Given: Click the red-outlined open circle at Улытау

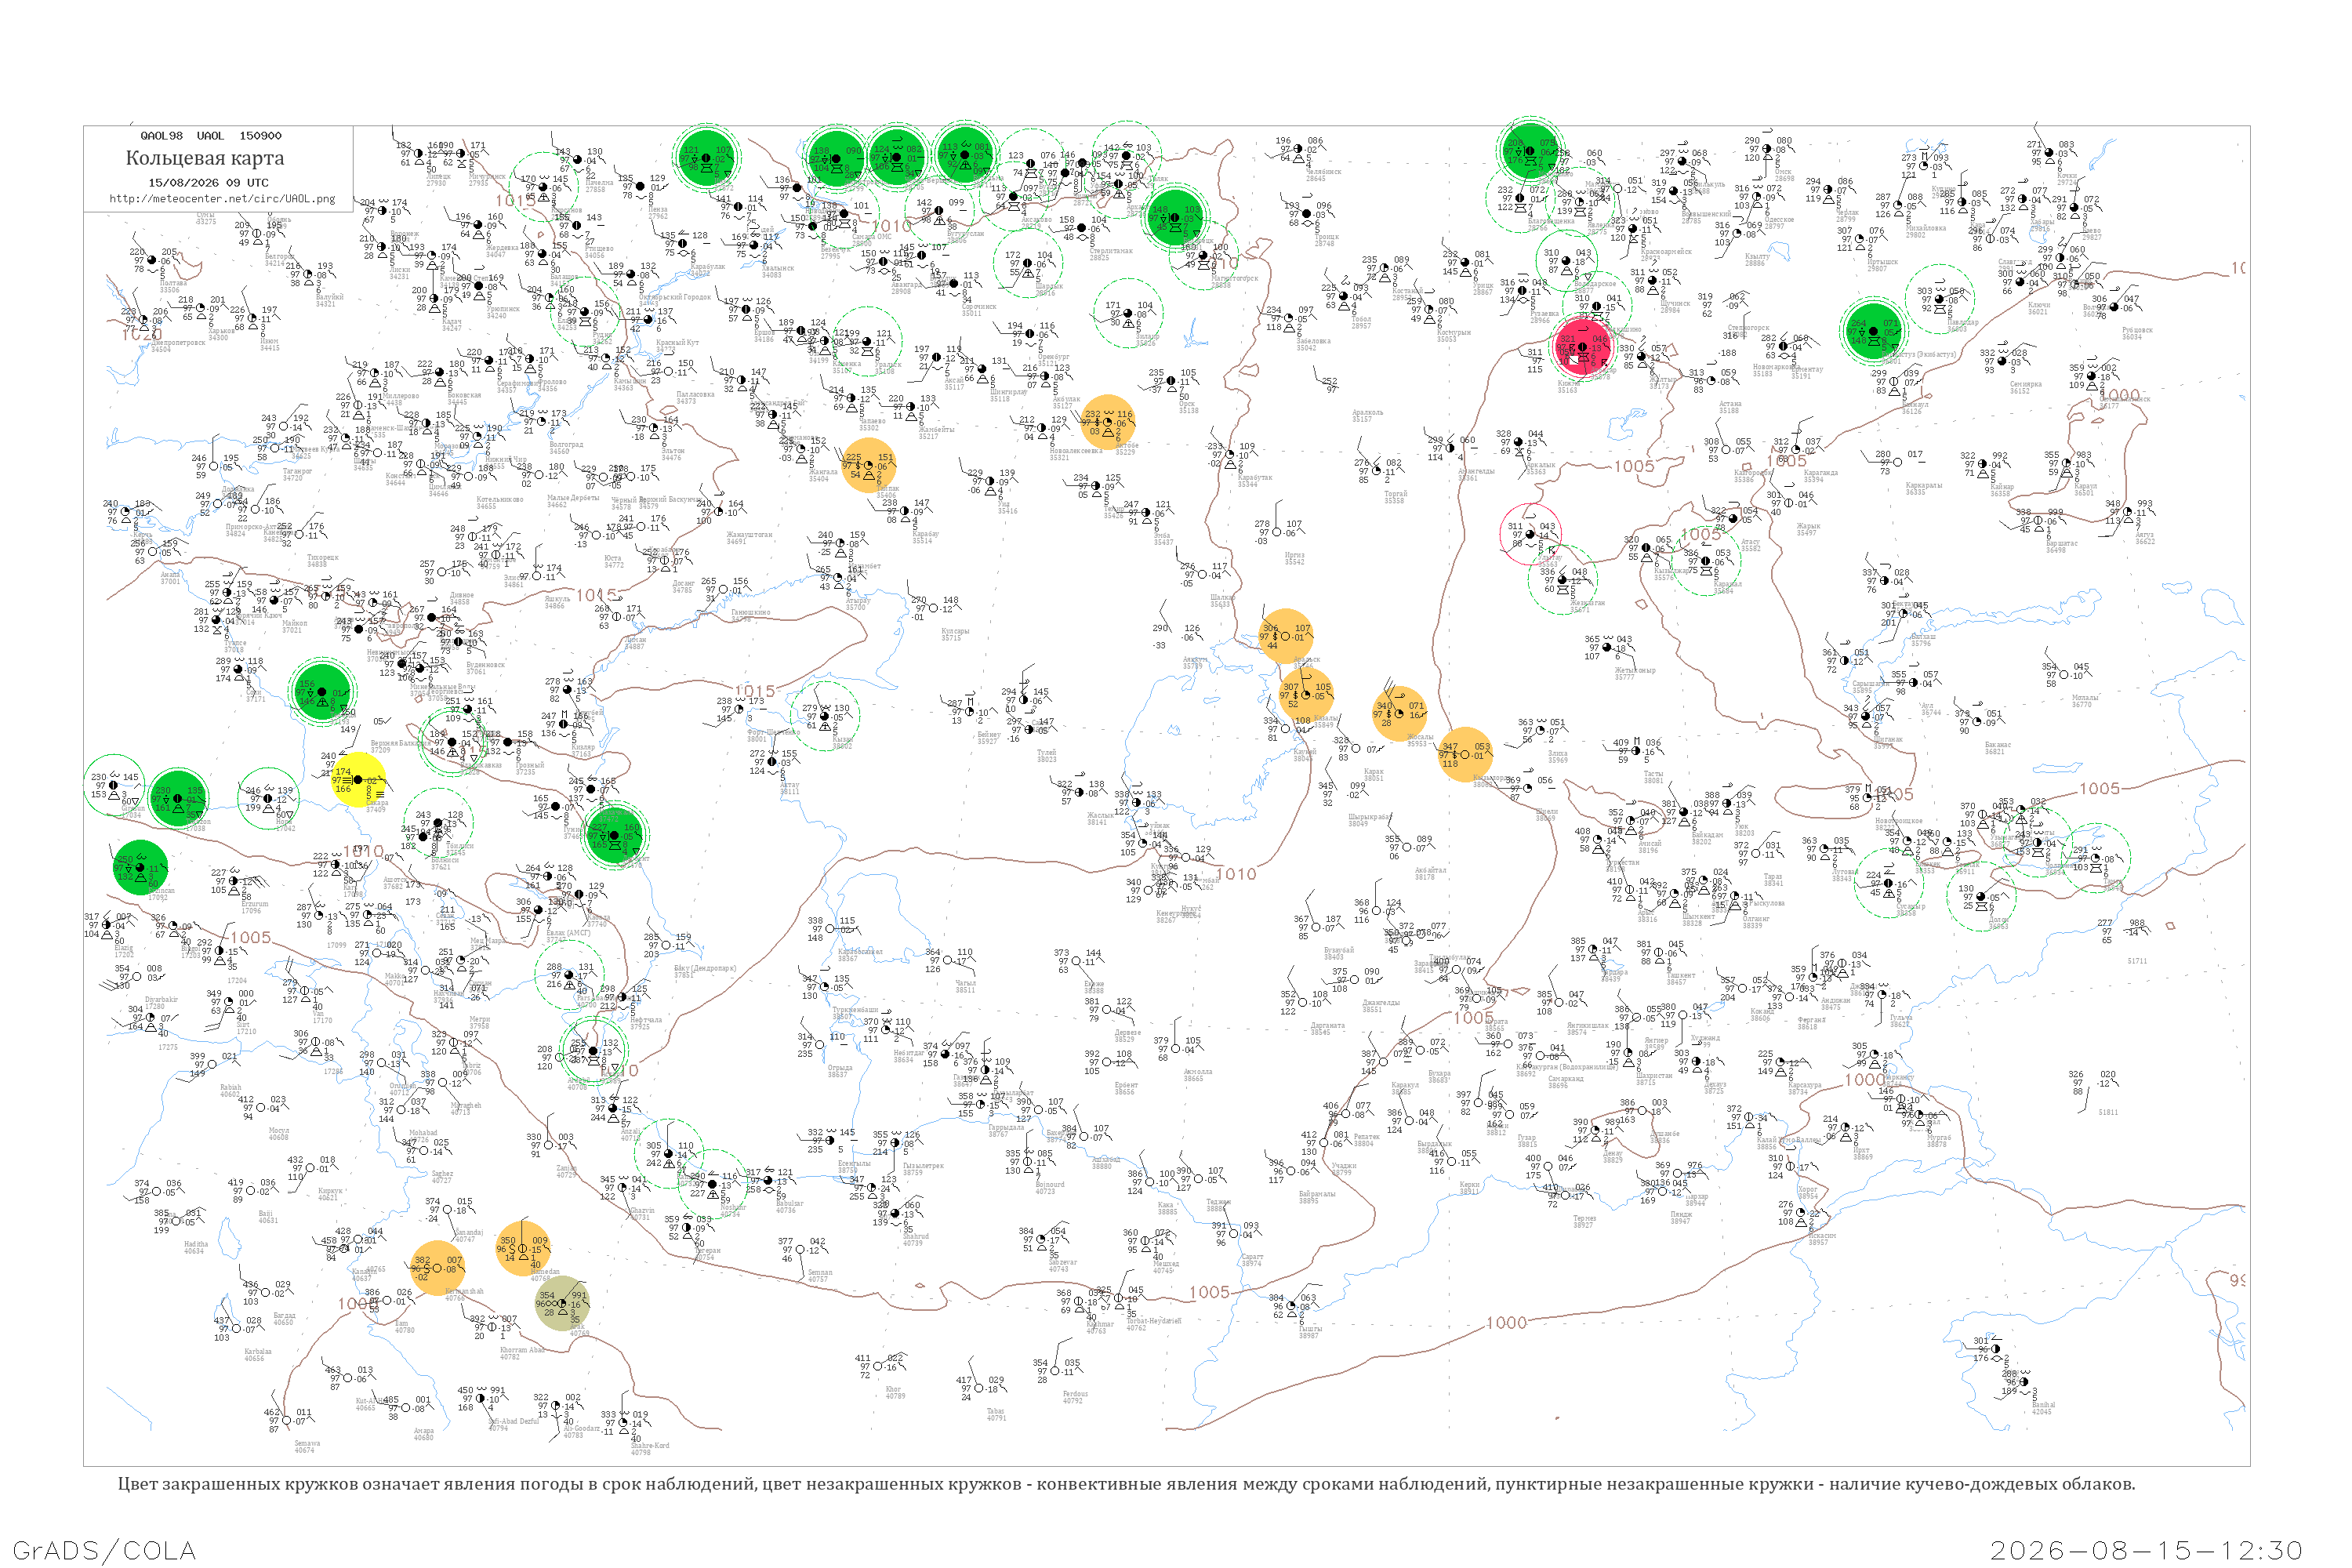Looking at the screenshot, I should (1530, 534).
